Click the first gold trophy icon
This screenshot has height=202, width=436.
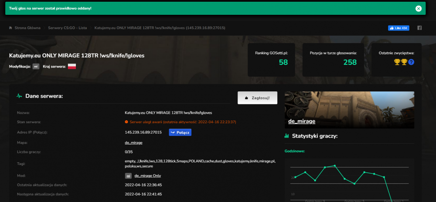point(397,62)
